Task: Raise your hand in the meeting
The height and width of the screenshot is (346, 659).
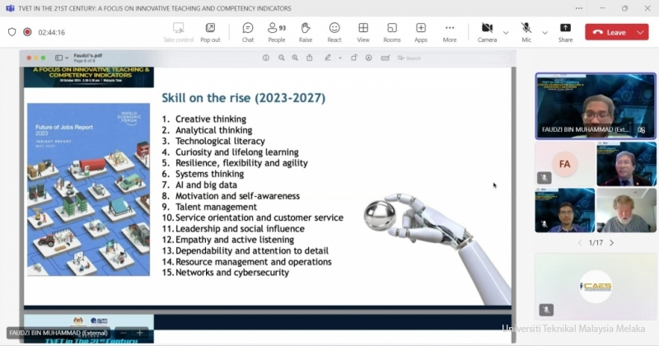Action: click(x=305, y=32)
